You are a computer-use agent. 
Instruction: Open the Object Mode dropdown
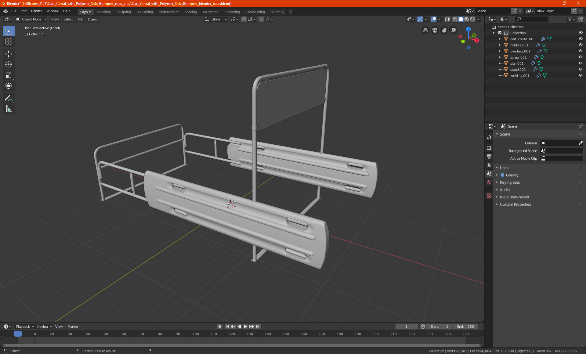coord(31,19)
